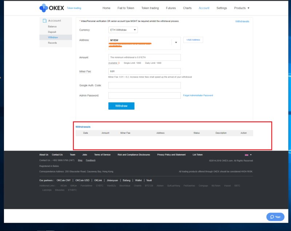The height and width of the screenshot is (231, 291).
Task: Click the Admin Password field
Action: pos(144,95)
